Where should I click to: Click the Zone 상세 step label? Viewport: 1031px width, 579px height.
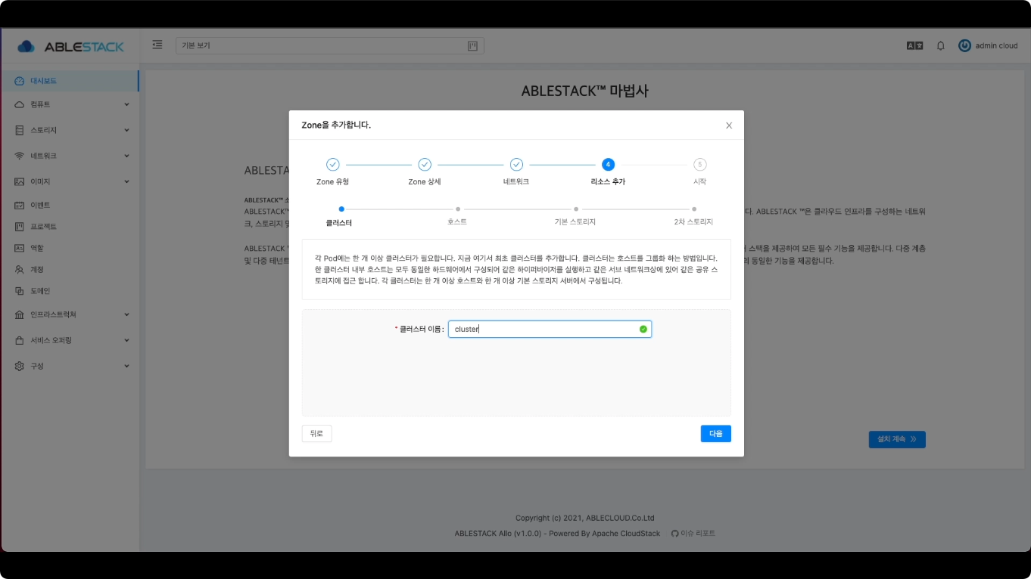click(x=425, y=181)
